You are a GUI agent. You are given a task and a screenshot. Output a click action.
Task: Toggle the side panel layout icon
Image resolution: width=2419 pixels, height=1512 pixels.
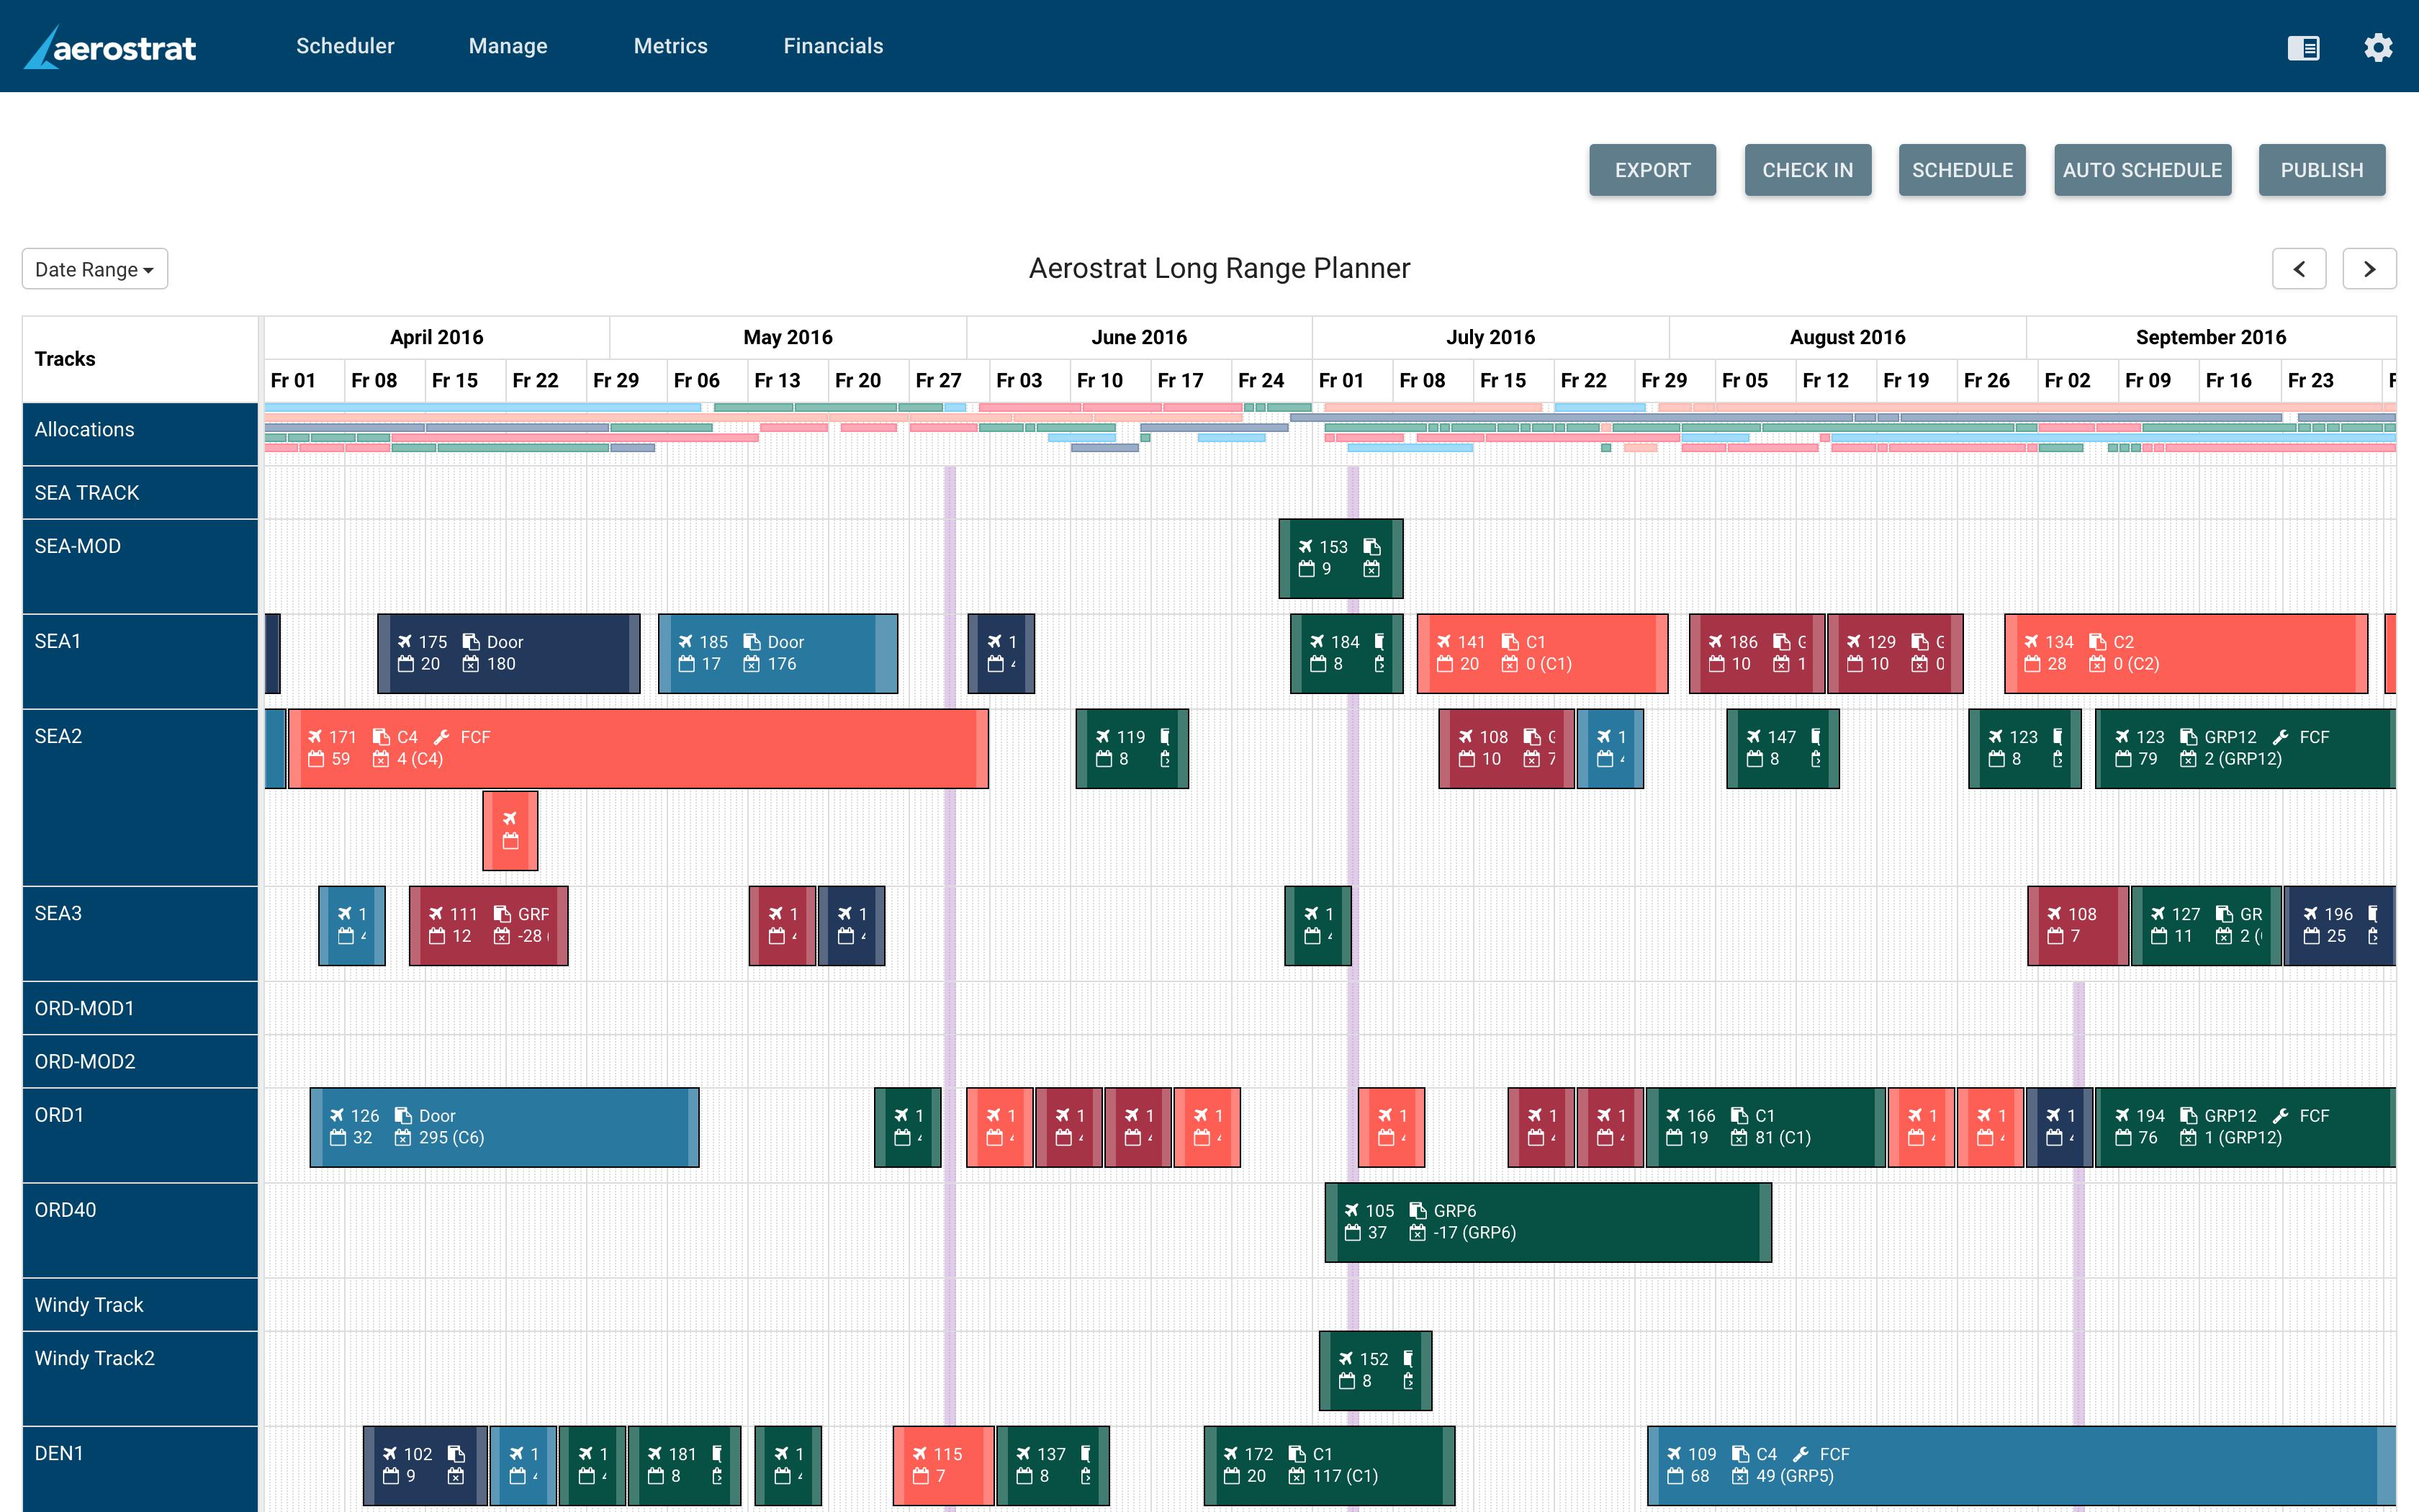pyautogui.click(x=2303, y=47)
